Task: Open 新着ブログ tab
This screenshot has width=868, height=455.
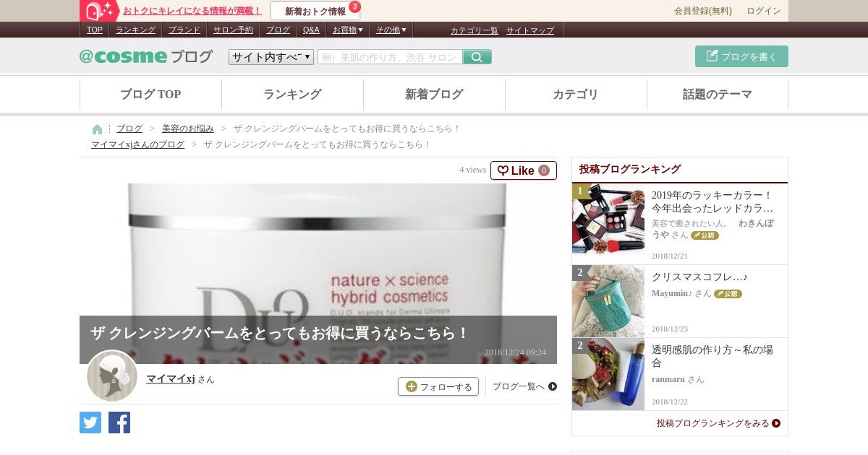Action: [x=434, y=95]
